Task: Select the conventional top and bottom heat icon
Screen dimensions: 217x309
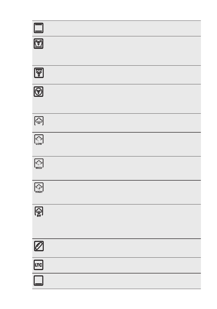Action: 39,28
